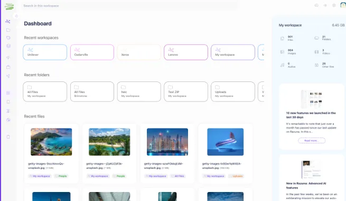Click the 'All Files' tag on the skyline file

177,176
